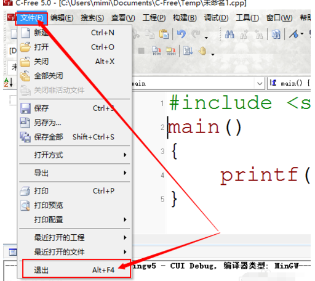Click the output panel window icon
The height and width of the screenshot is (281, 315).
(13, 252)
